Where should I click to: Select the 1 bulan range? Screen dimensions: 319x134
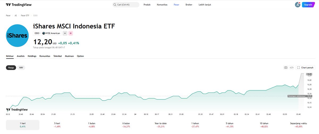click(92, 125)
